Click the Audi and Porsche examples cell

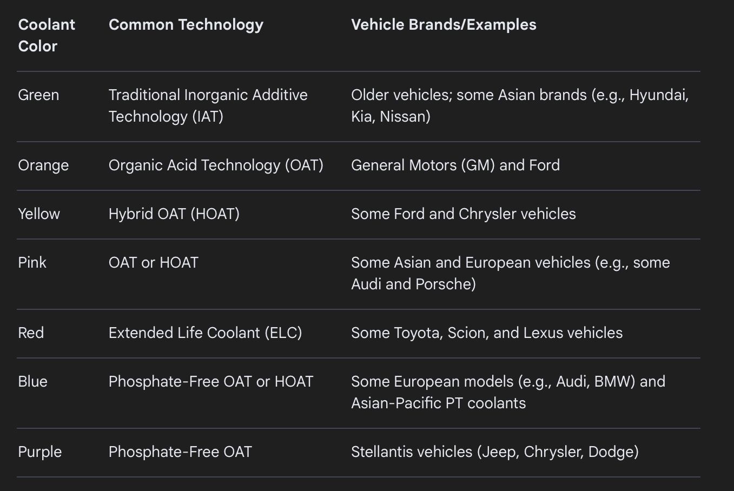coord(510,273)
